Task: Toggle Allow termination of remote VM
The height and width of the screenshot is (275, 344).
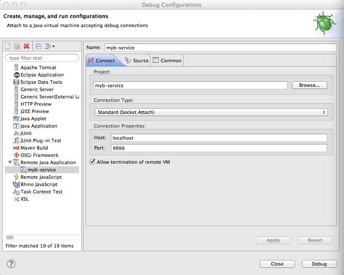Action: 92,162
